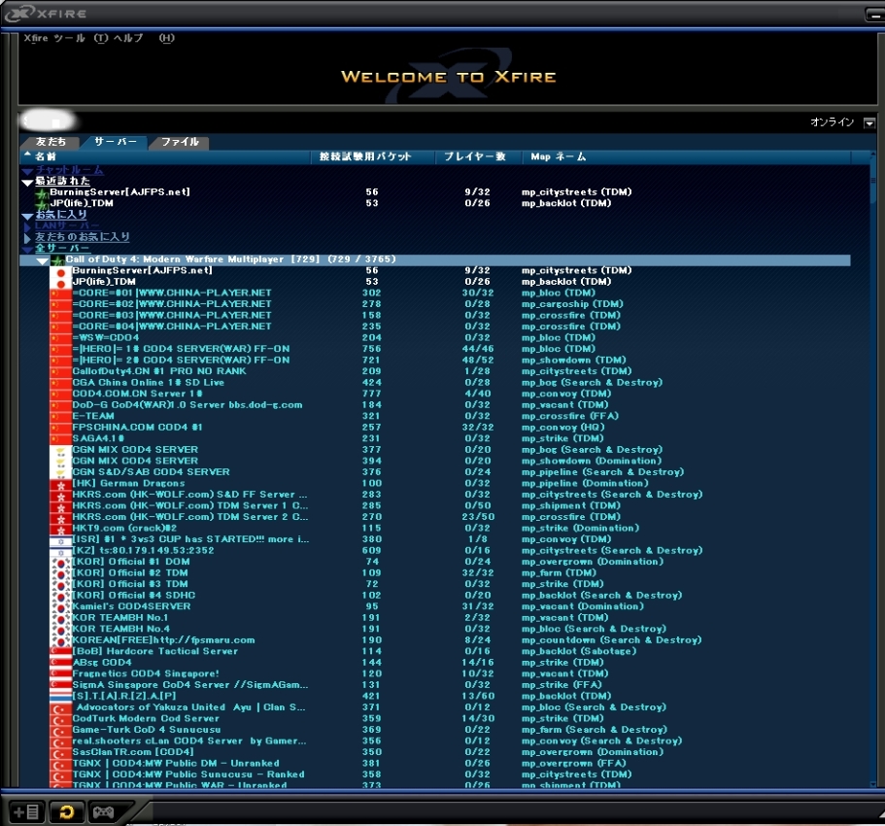Screen dimensions: 885x826
Task: Click the game controller button
Action: pyautogui.click(x=103, y=811)
